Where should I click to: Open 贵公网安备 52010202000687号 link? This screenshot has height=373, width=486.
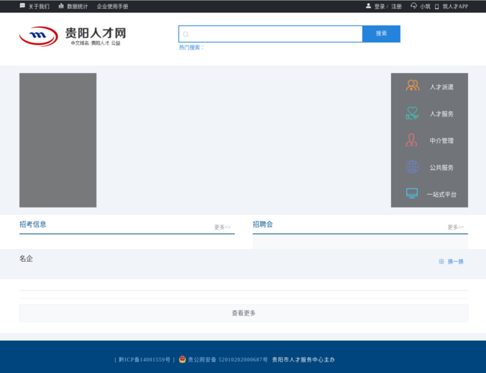(x=228, y=360)
